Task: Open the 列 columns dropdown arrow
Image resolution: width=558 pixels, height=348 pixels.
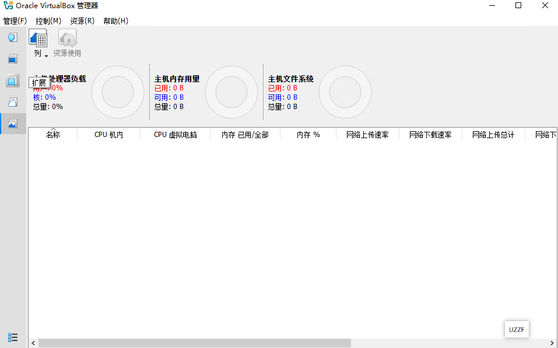Action: point(45,54)
